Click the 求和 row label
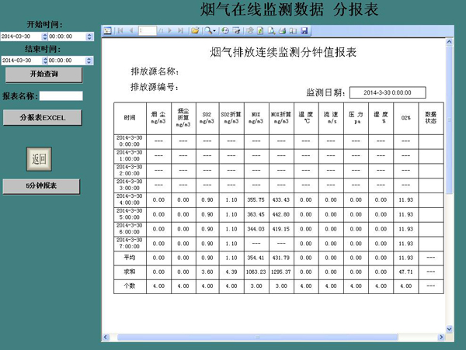Screen dimensions: 466x350 (x=130, y=272)
